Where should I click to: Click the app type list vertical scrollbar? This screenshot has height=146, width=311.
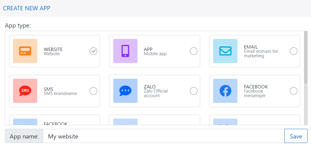[x=306, y=57]
